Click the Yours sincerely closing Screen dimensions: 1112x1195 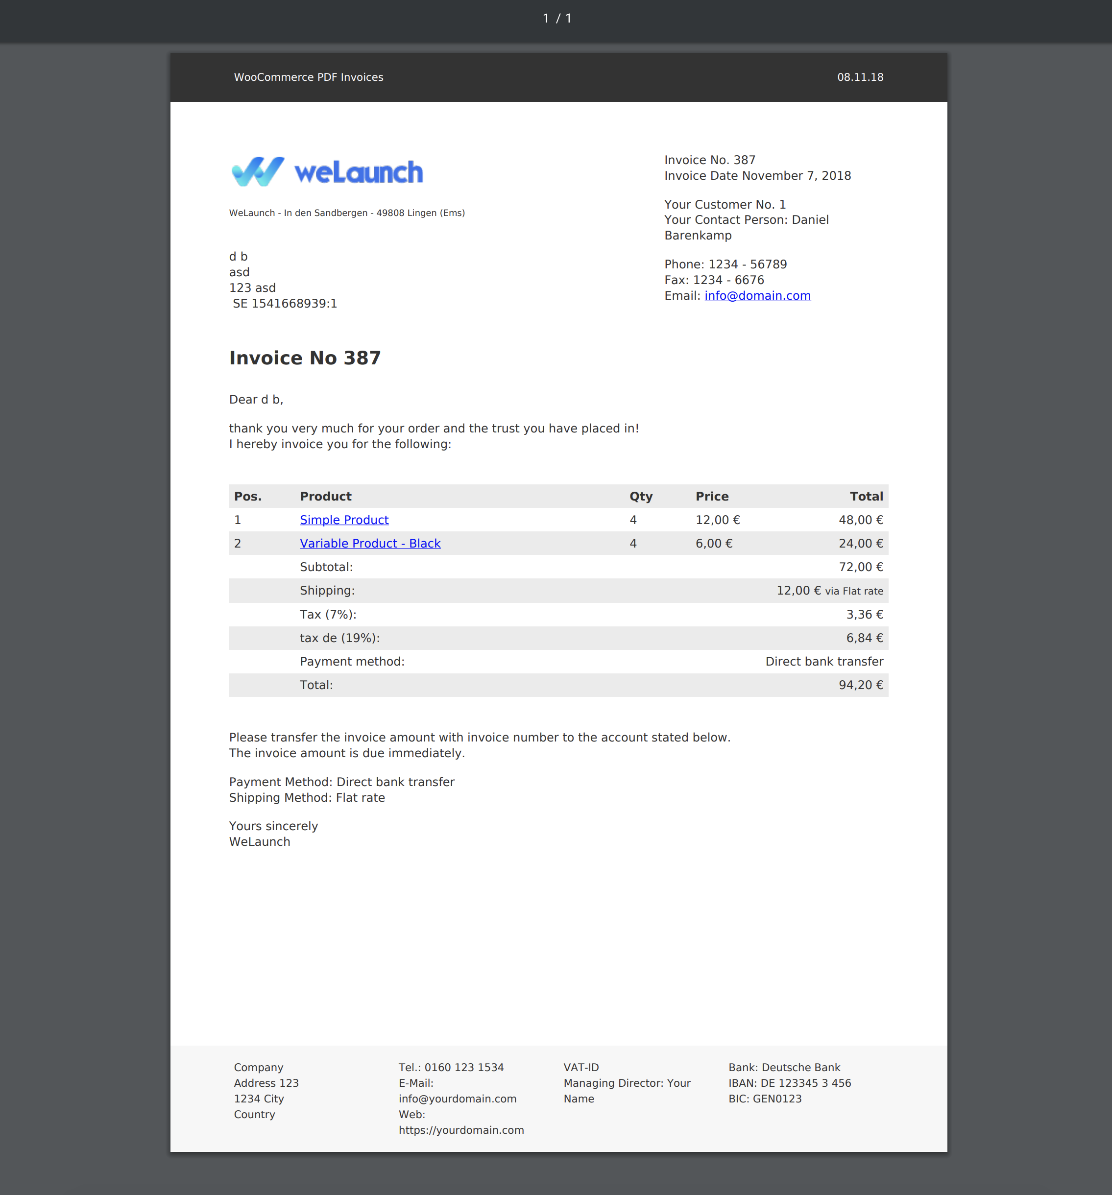tap(274, 826)
